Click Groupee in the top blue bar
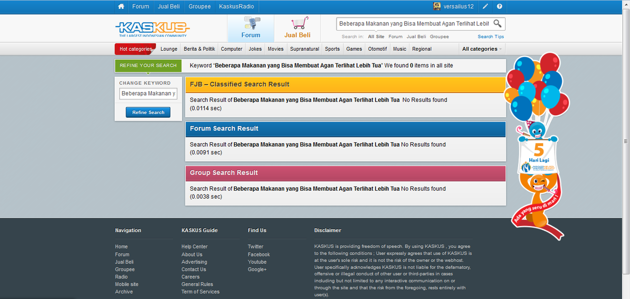The image size is (630, 299). [199, 6]
